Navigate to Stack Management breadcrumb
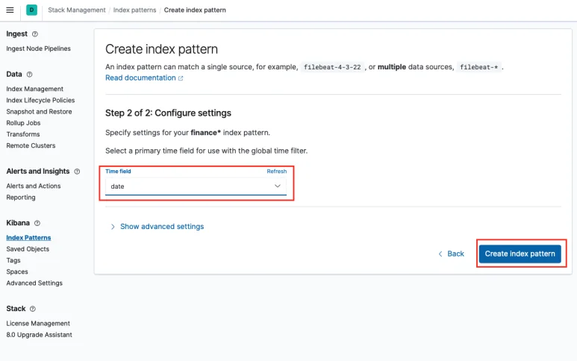 click(x=76, y=10)
